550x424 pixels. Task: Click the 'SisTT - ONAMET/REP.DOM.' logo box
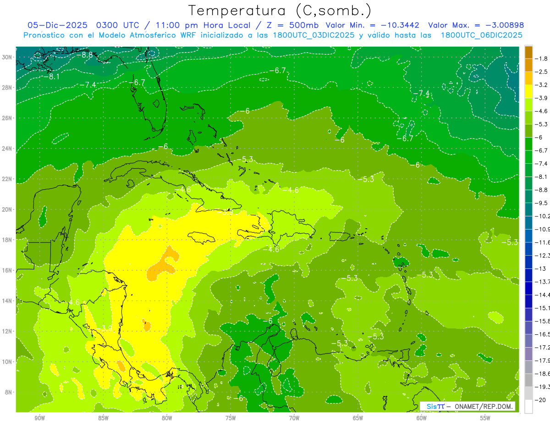coord(467,406)
